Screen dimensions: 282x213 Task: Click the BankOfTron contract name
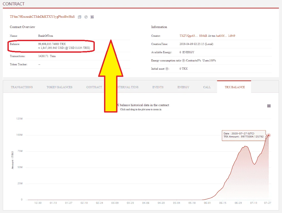(46, 36)
